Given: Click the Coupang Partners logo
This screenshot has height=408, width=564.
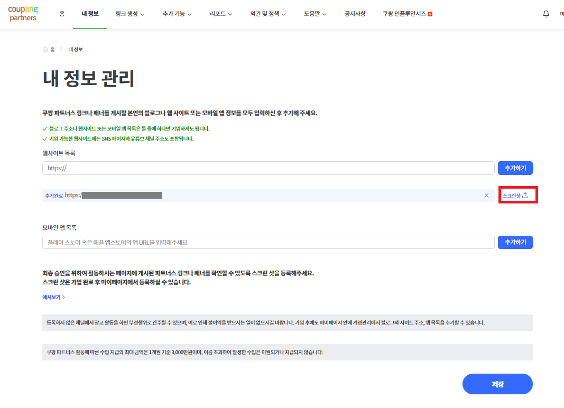Looking at the screenshot, I should (x=23, y=14).
